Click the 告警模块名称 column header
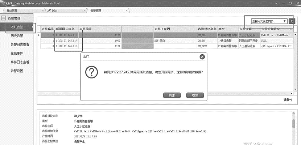This screenshot has width=301, height=145. coord(207,29)
